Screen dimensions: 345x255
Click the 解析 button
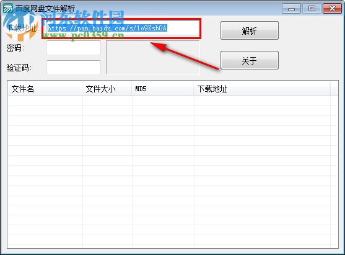pyautogui.click(x=250, y=30)
